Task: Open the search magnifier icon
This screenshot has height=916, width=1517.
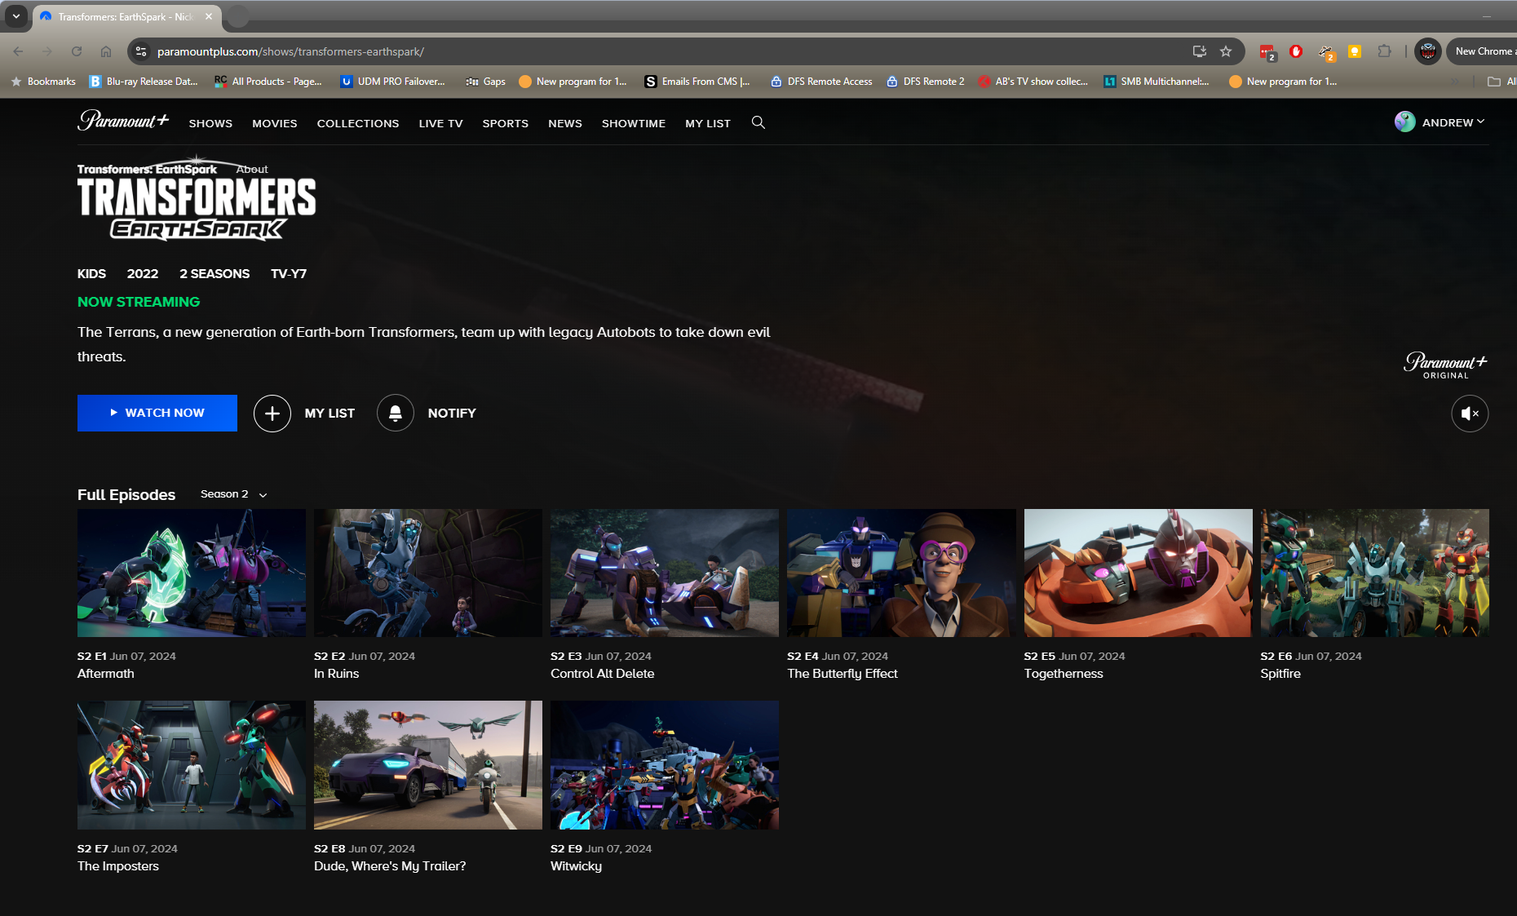Action: tap(758, 122)
